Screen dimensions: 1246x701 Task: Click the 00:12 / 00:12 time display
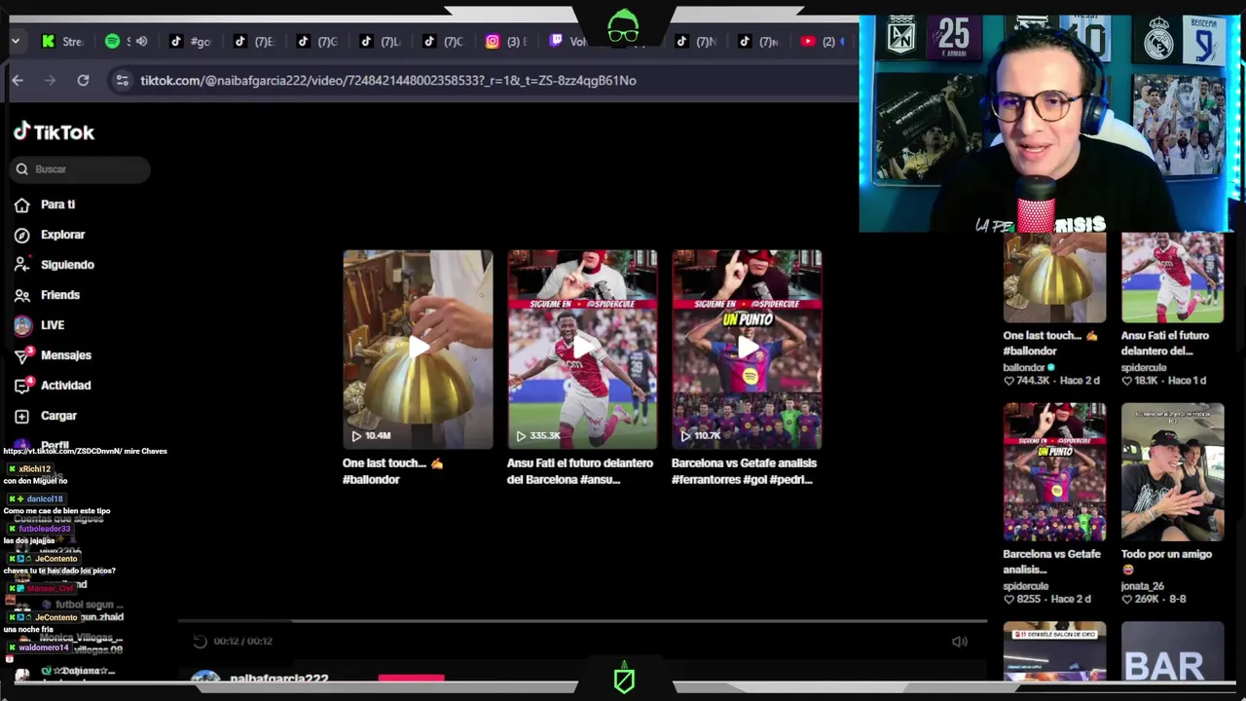tap(243, 641)
